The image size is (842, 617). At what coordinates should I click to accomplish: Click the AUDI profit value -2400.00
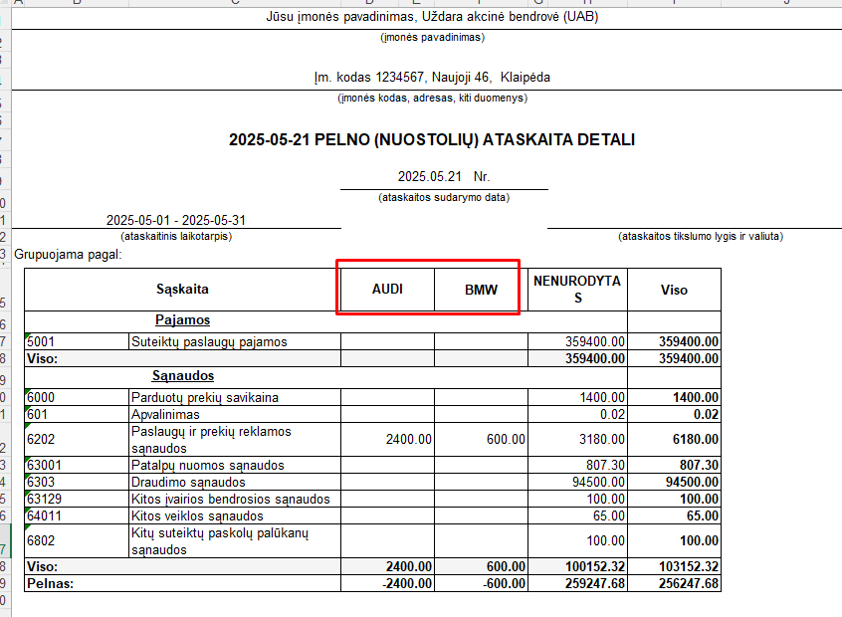(x=388, y=584)
